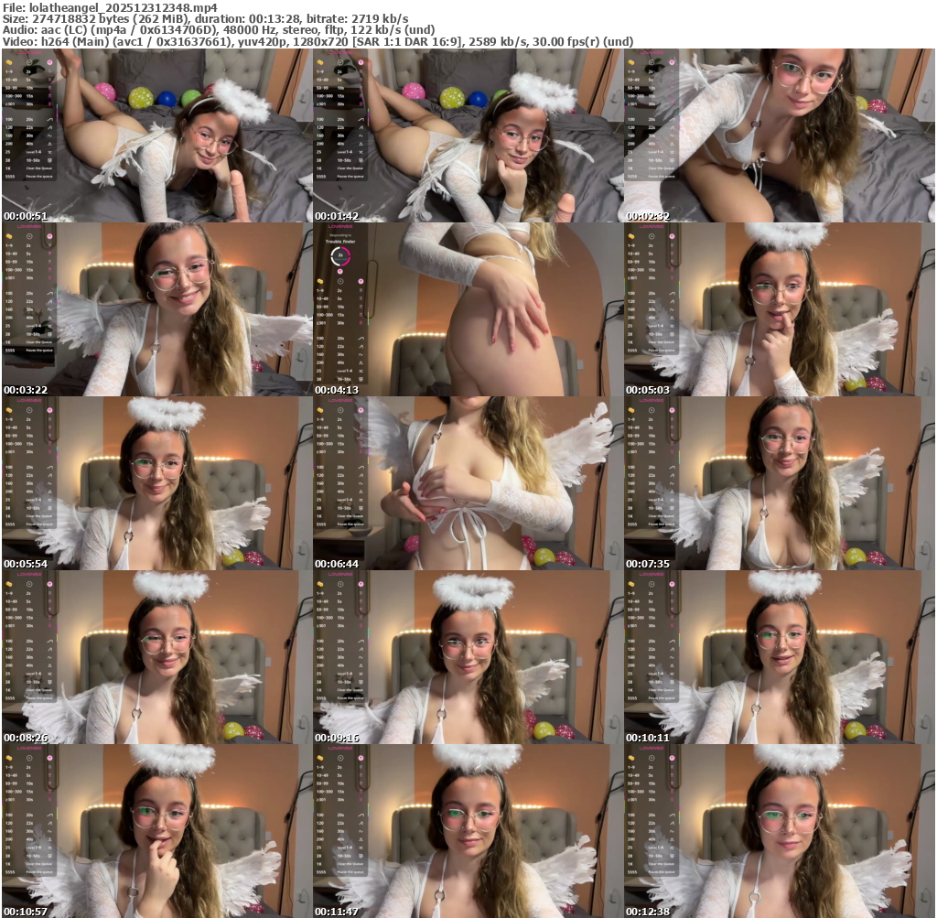The image size is (937, 918).
Task: Select the frame at 00:01:42
Action: pos(468,135)
